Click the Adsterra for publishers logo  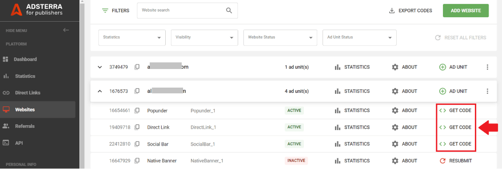click(36, 9)
